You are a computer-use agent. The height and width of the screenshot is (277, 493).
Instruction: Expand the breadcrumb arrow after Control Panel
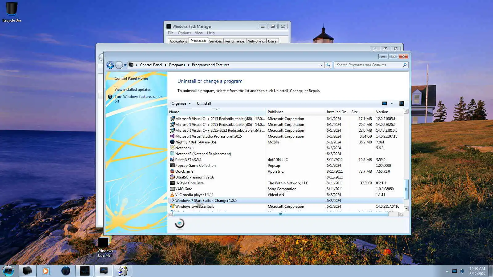pos(165,65)
